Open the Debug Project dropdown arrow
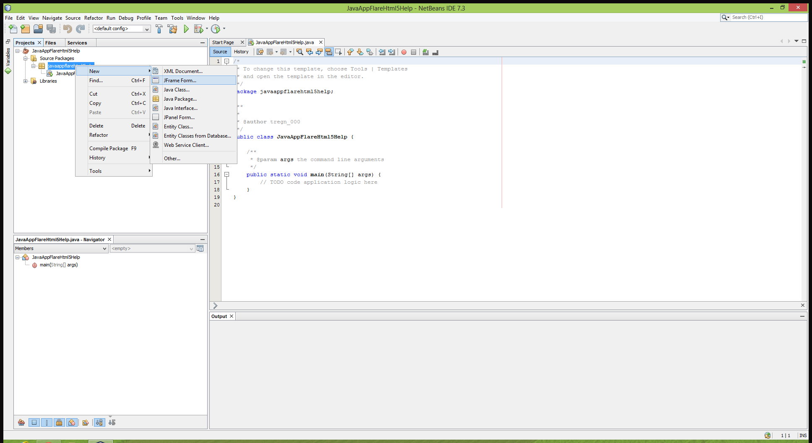The image size is (812, 443). click(x=207, y=29)
